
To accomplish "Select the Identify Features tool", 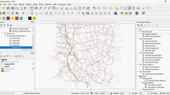I will [95, 8].
